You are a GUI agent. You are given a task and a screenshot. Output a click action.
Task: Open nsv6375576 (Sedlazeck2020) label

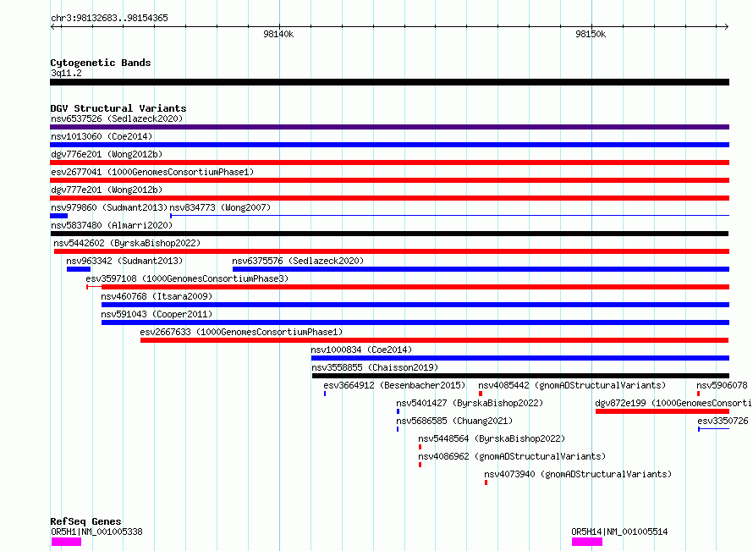[298, 261]
